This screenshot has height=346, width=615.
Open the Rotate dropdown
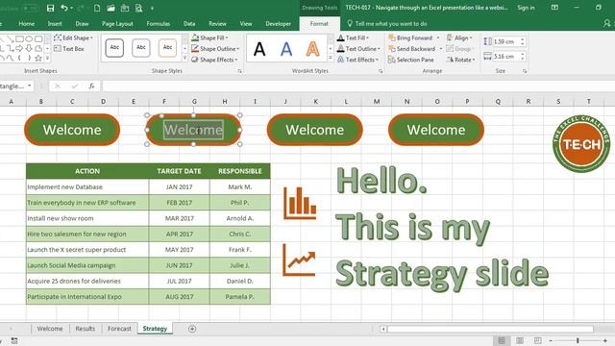(460, 60)
